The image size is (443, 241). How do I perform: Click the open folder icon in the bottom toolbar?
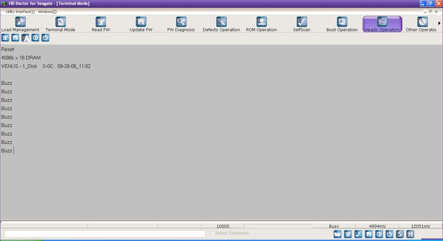click(x=338, y=234)
